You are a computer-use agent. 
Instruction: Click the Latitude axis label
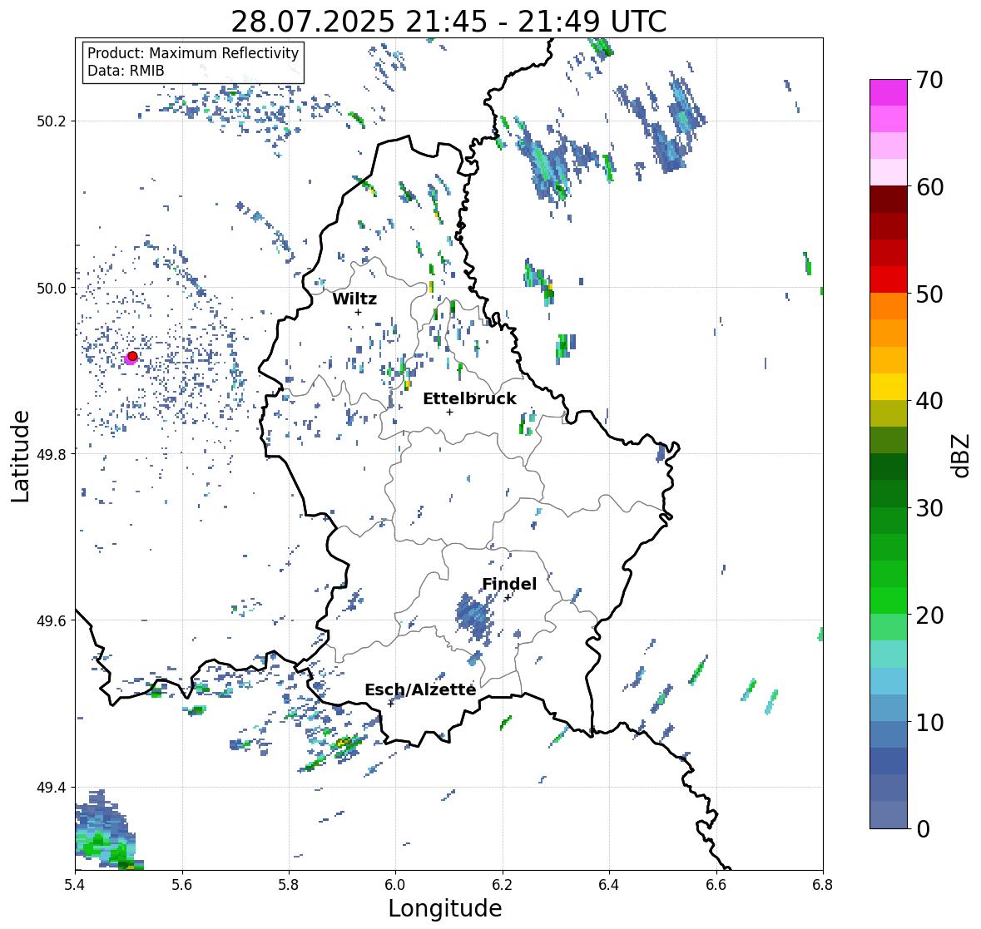(20, 456)
